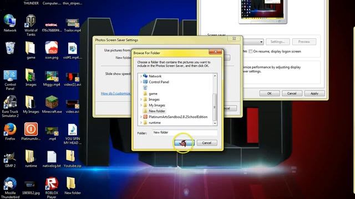
Task: Select the Images folder in the tree
Action: (154, 99)
